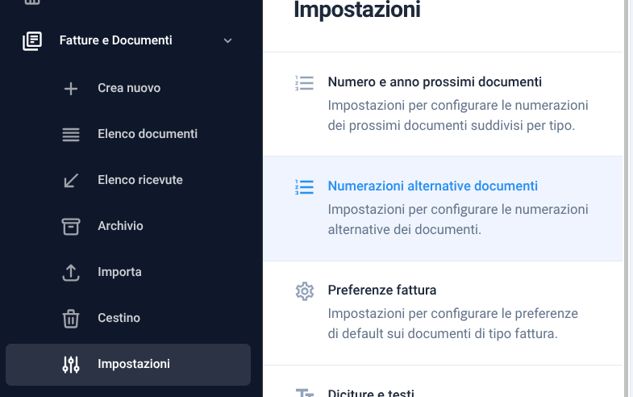Go to the Archivio menu label
This screenshot has width=633, height=397.
[120, 226]
